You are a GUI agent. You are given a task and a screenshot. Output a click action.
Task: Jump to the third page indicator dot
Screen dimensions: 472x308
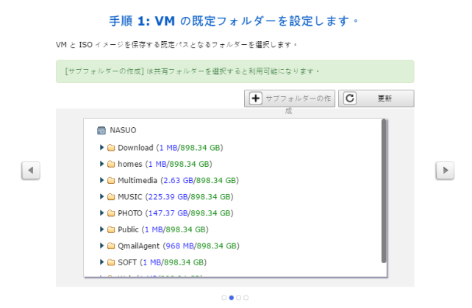(239, 298)
